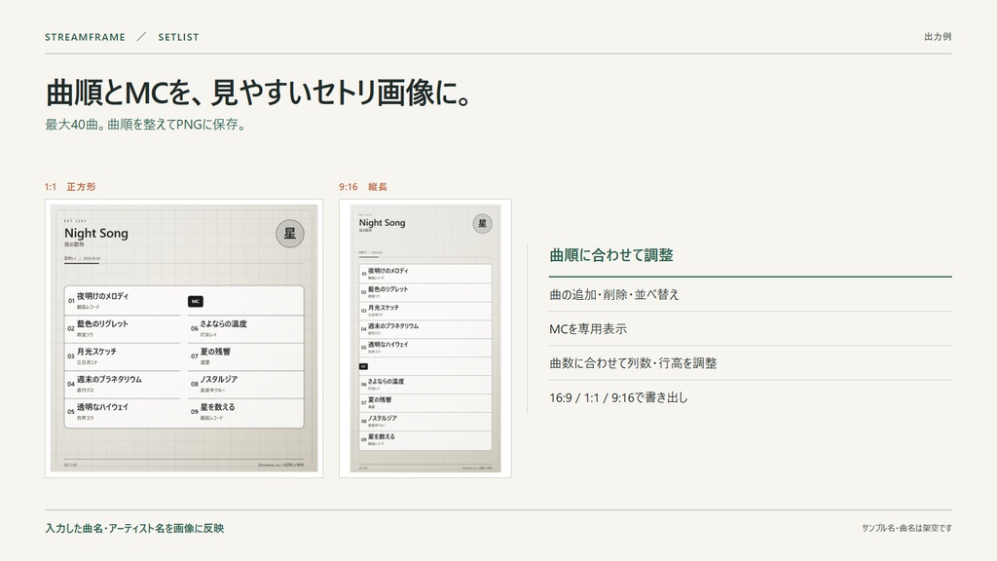The height and width of the screenshot is (561, 997).
Task: Click the black MC badge in square preview
Action: pos(195,302)
